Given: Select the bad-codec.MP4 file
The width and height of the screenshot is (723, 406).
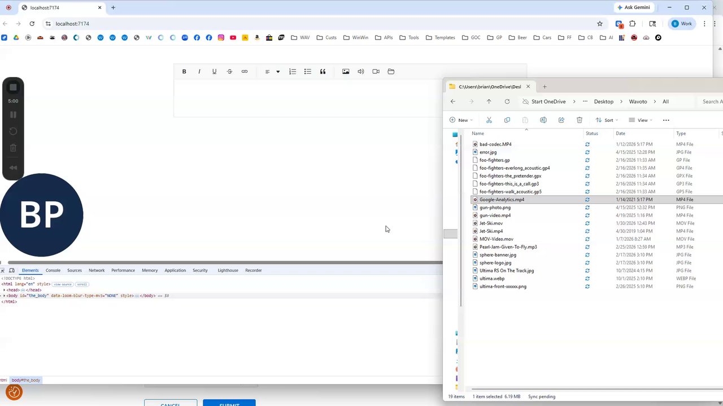Looking at the screenshot, I should tap(495, 144).
